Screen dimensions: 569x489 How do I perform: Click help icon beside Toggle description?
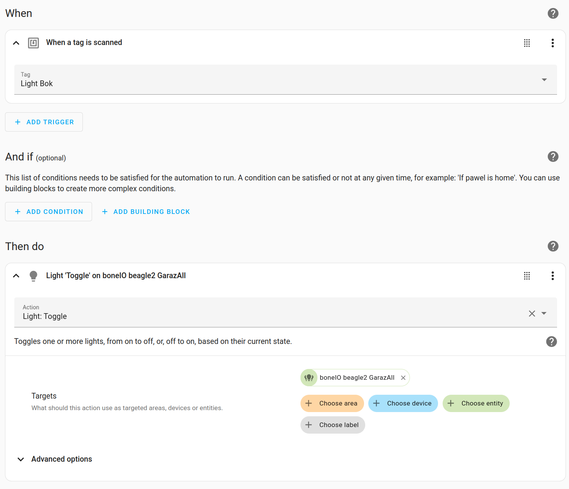(551, 341)
